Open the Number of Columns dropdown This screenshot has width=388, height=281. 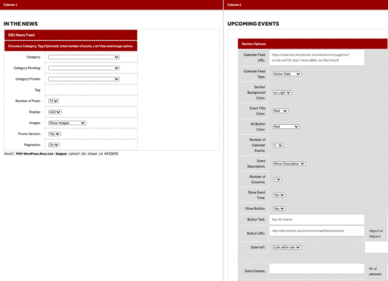pos(277,179)
